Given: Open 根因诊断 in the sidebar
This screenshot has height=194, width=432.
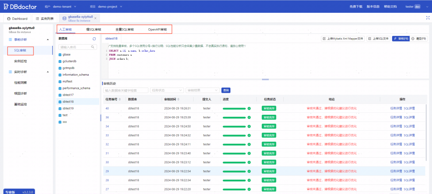Looking at the screenshot, I should pos(20,93).
